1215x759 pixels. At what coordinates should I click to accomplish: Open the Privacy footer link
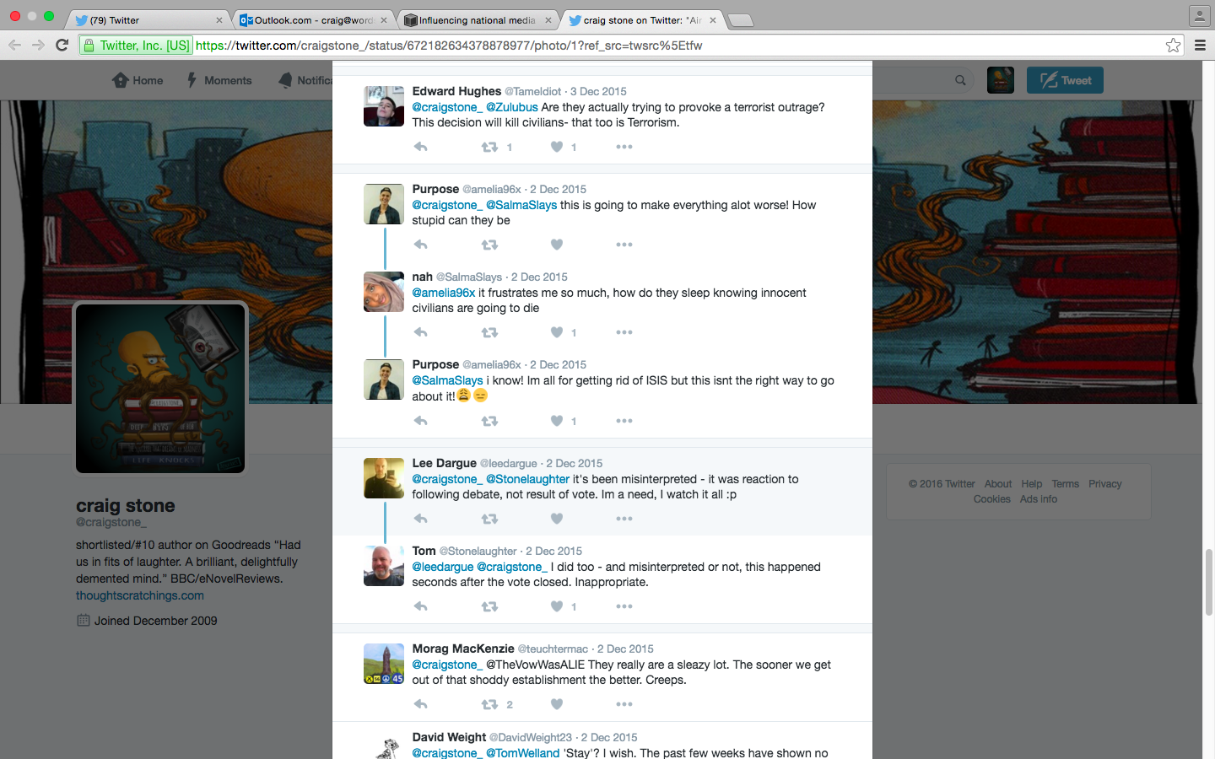coord(1105,484)
